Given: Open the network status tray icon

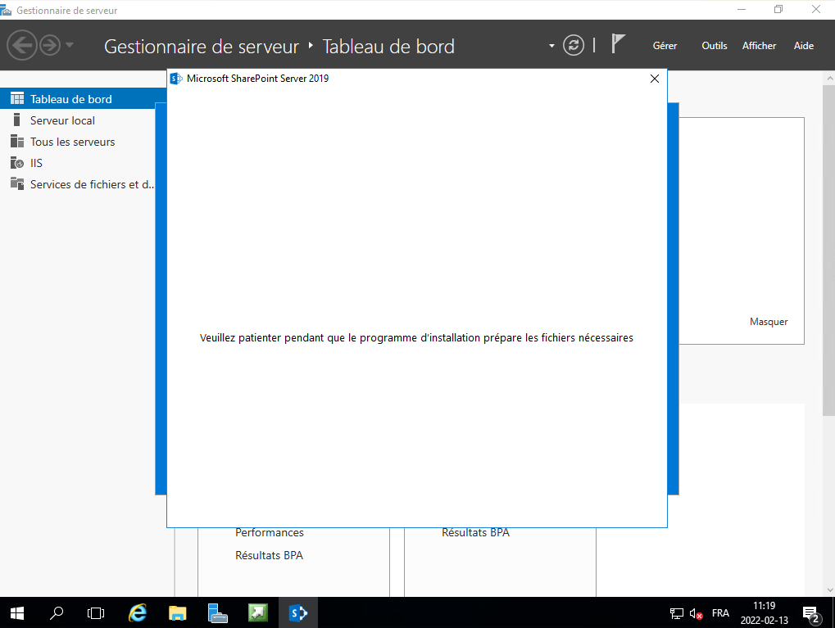Looking at the screenshot, I should 676,613.
